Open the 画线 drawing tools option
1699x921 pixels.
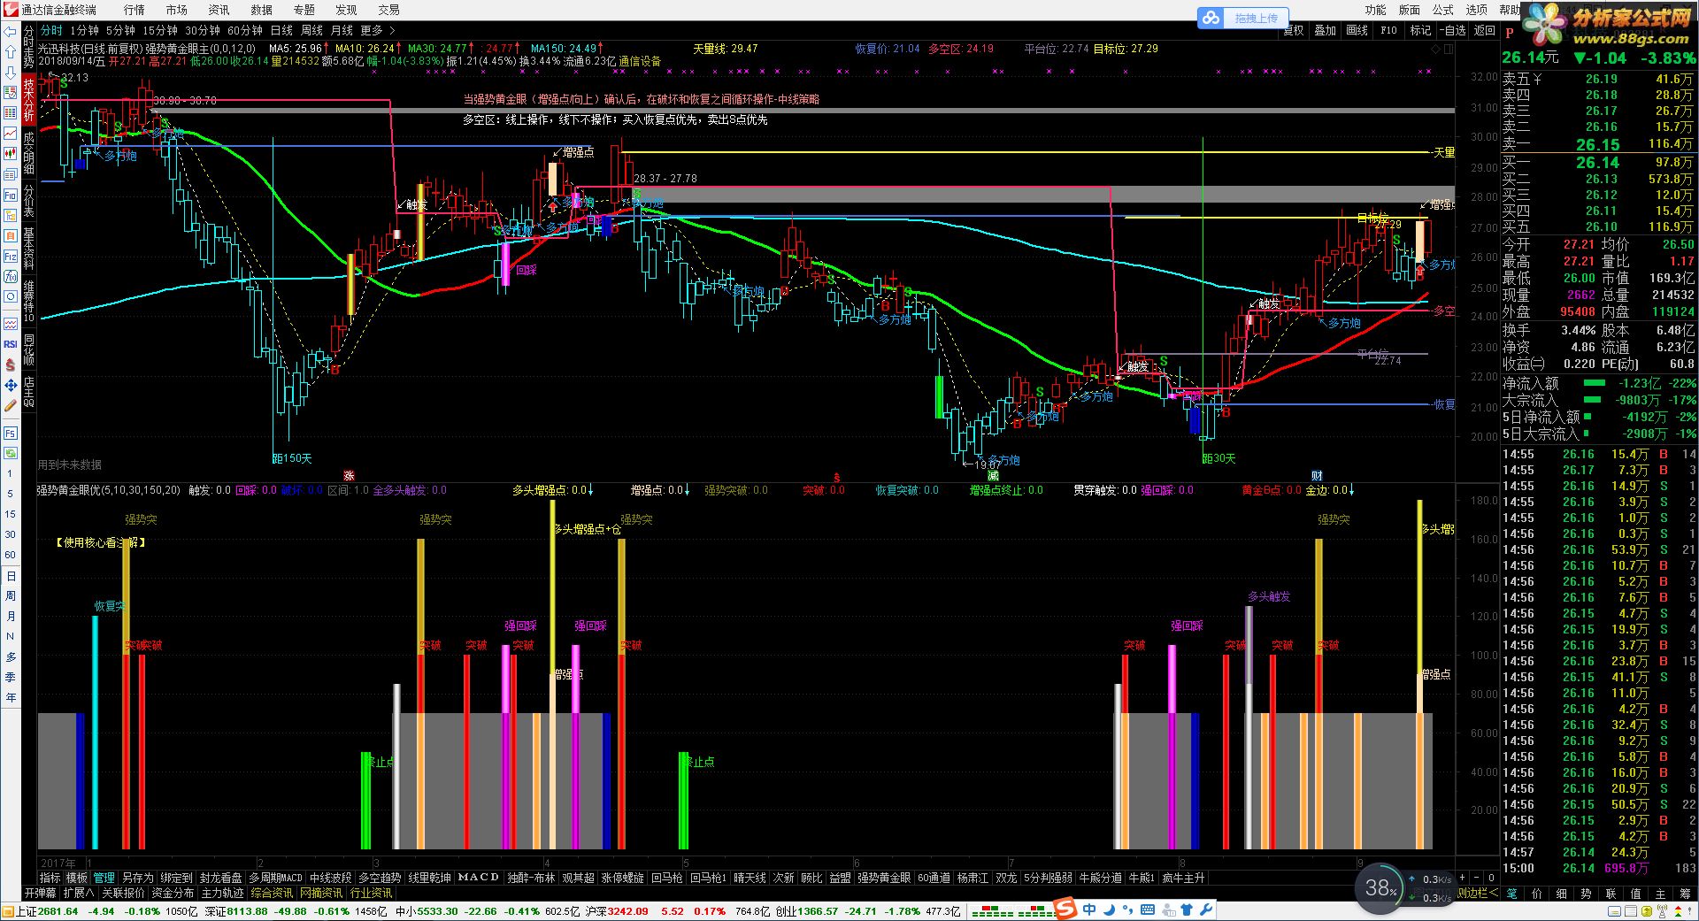click(x=1357, y=31)
